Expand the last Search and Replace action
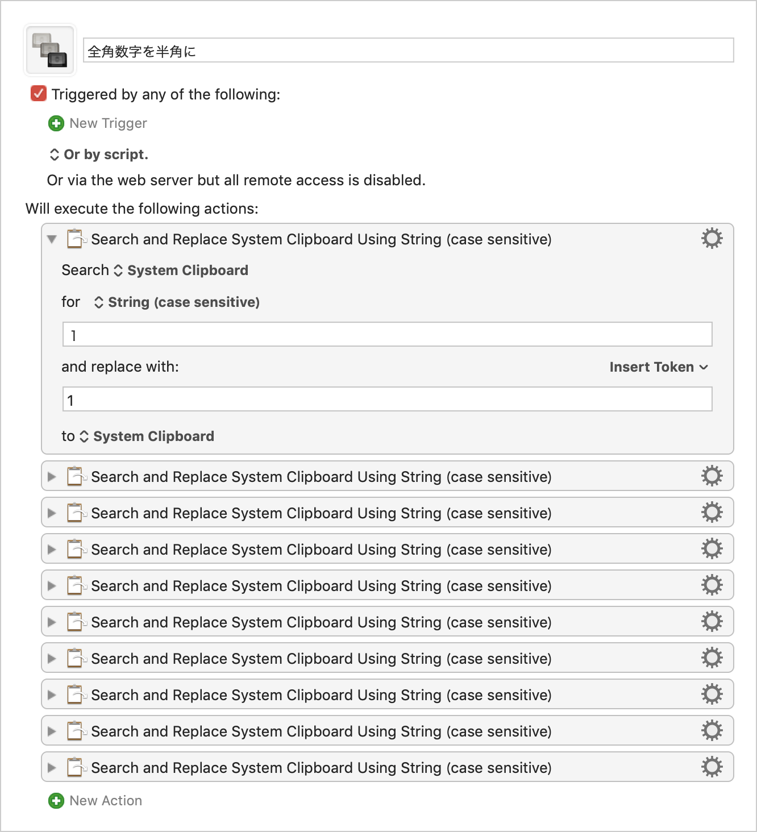 [52, 768]
